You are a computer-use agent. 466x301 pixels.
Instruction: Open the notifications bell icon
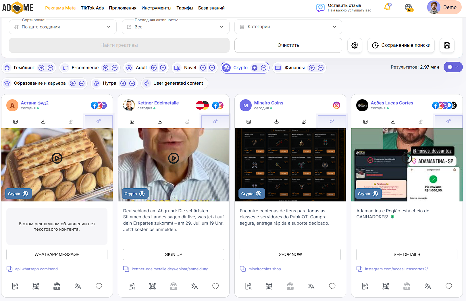(x=387, y=7)
